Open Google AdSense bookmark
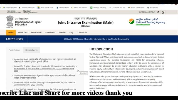This screenshot has width=178, height=100. [10, 7]
